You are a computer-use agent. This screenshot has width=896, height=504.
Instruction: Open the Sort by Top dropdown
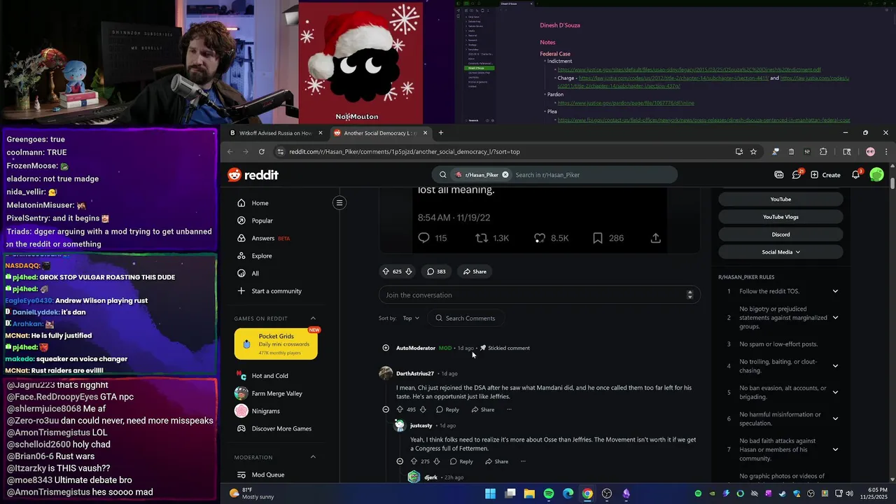(411, 318)
